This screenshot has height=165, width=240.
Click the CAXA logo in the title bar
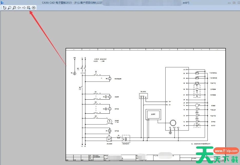2,3
